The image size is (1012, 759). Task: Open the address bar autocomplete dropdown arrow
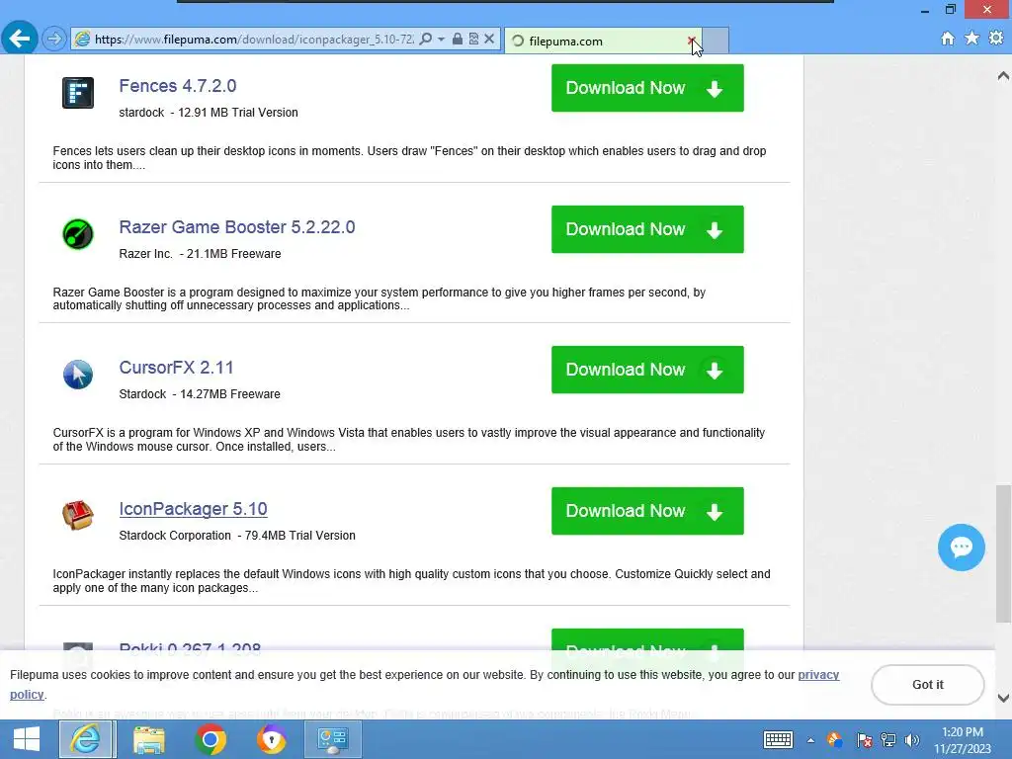pos(442,40)
